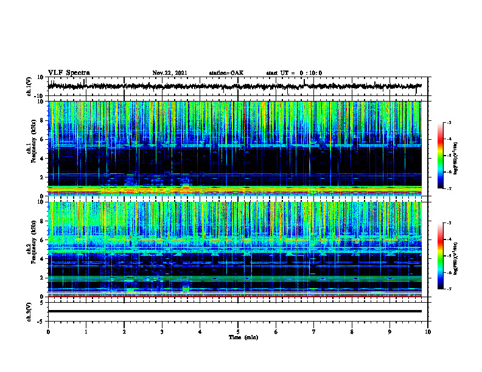Click the ch.1 spectrogram color scale bar
This screenshot has width=482, height=372.
coord(440,156)
